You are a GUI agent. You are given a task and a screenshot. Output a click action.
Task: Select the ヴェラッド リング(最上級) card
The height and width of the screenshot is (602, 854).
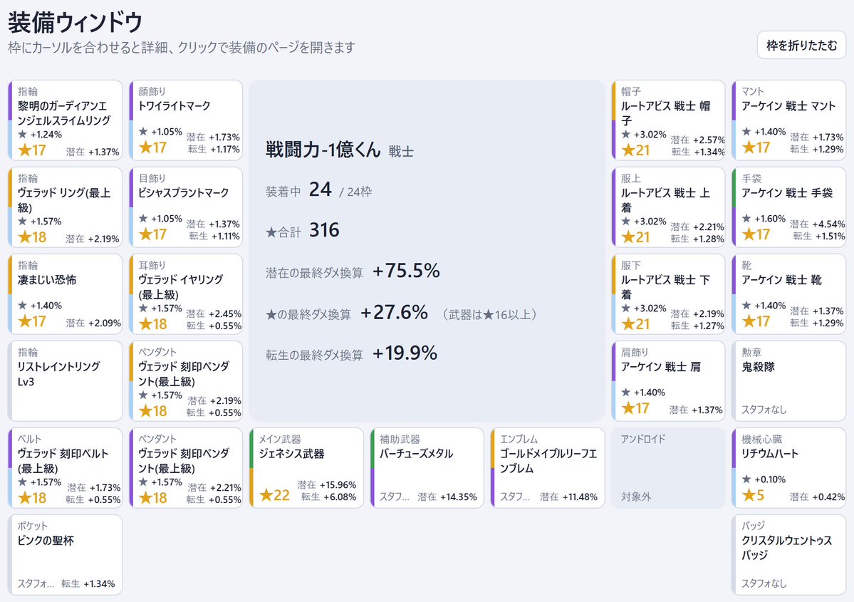(x=66, y=207)
